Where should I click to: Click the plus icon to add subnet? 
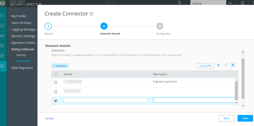click(x=218, y=65)
